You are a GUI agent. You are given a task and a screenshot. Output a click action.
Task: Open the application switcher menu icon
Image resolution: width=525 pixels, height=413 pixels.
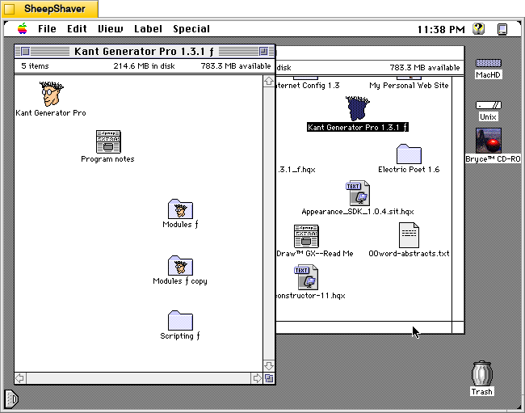(502, 29)
